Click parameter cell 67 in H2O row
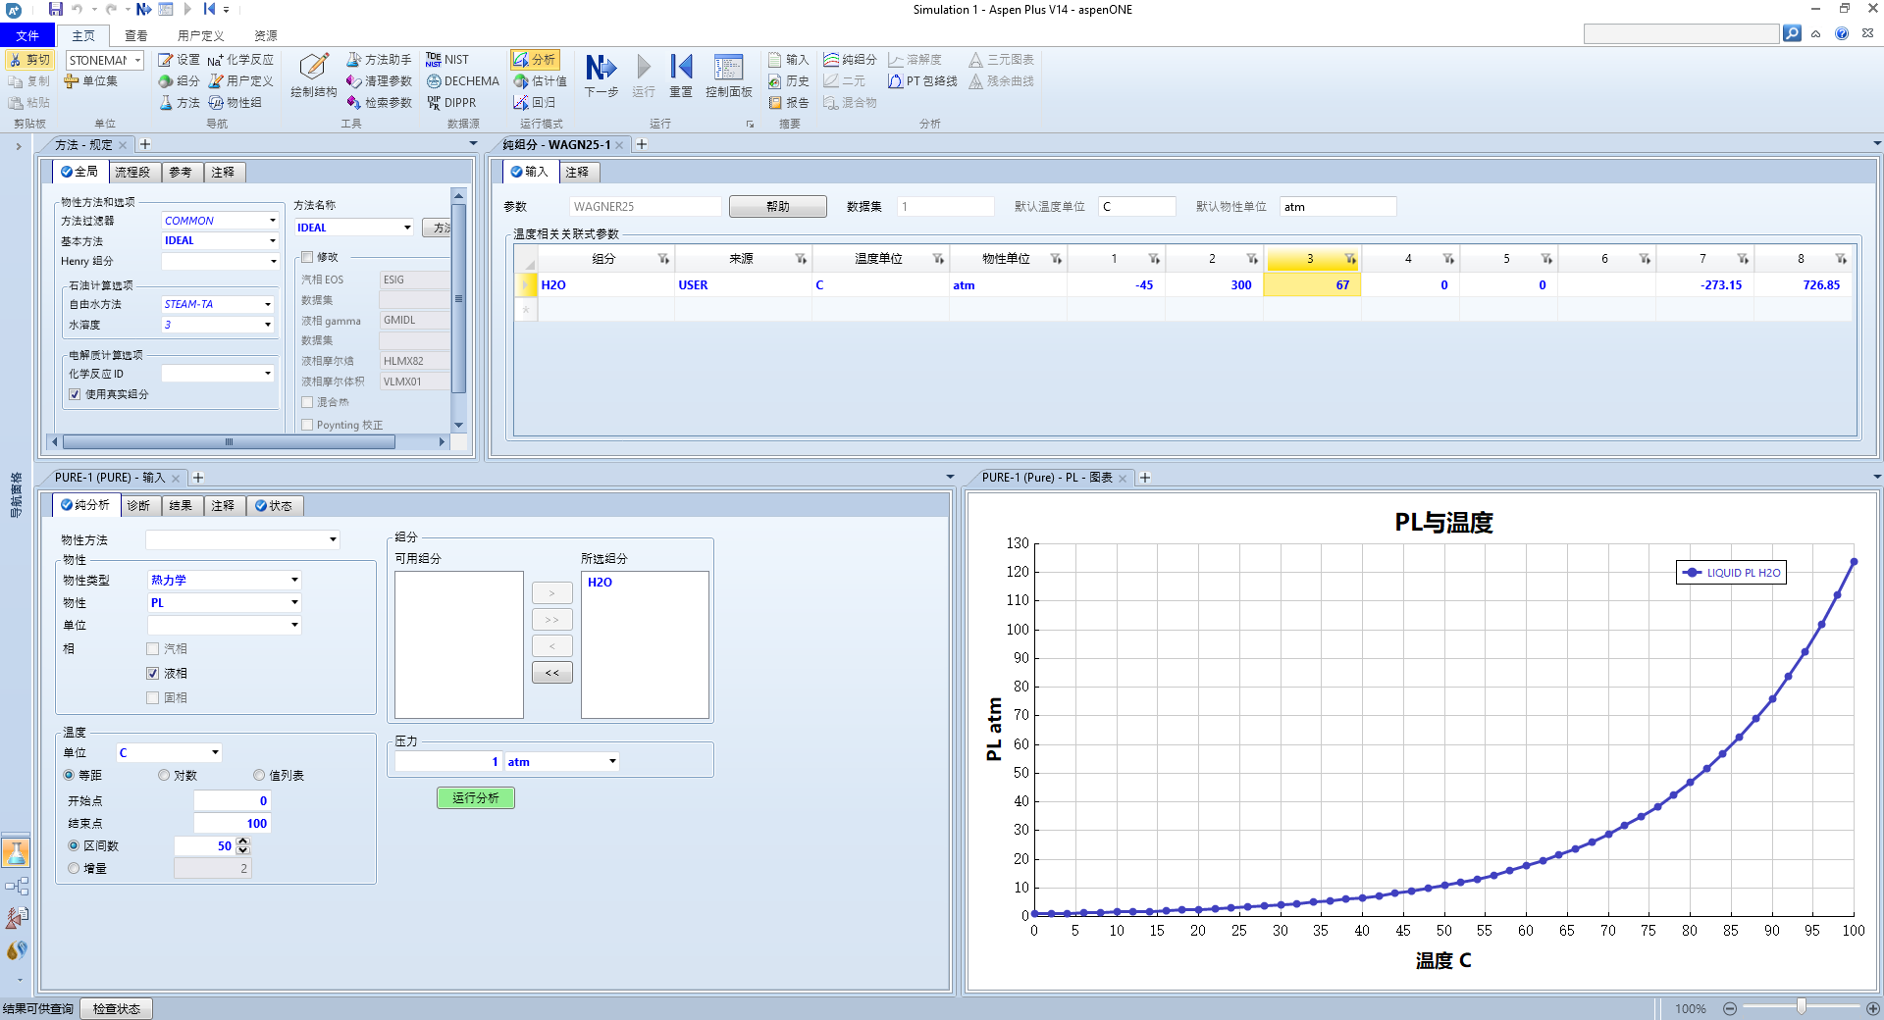Image resolution: width=1884 pixels, height=1020 pixels. tap(1312, 284)
